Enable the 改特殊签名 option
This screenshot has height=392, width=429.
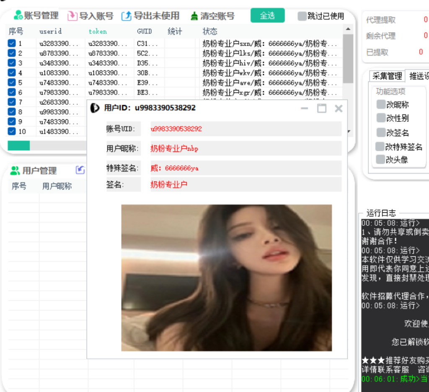click(x=380, y=146)
